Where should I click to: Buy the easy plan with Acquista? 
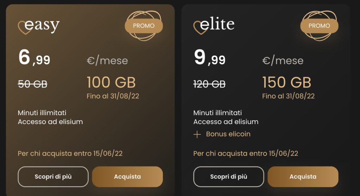coord(127,177)
